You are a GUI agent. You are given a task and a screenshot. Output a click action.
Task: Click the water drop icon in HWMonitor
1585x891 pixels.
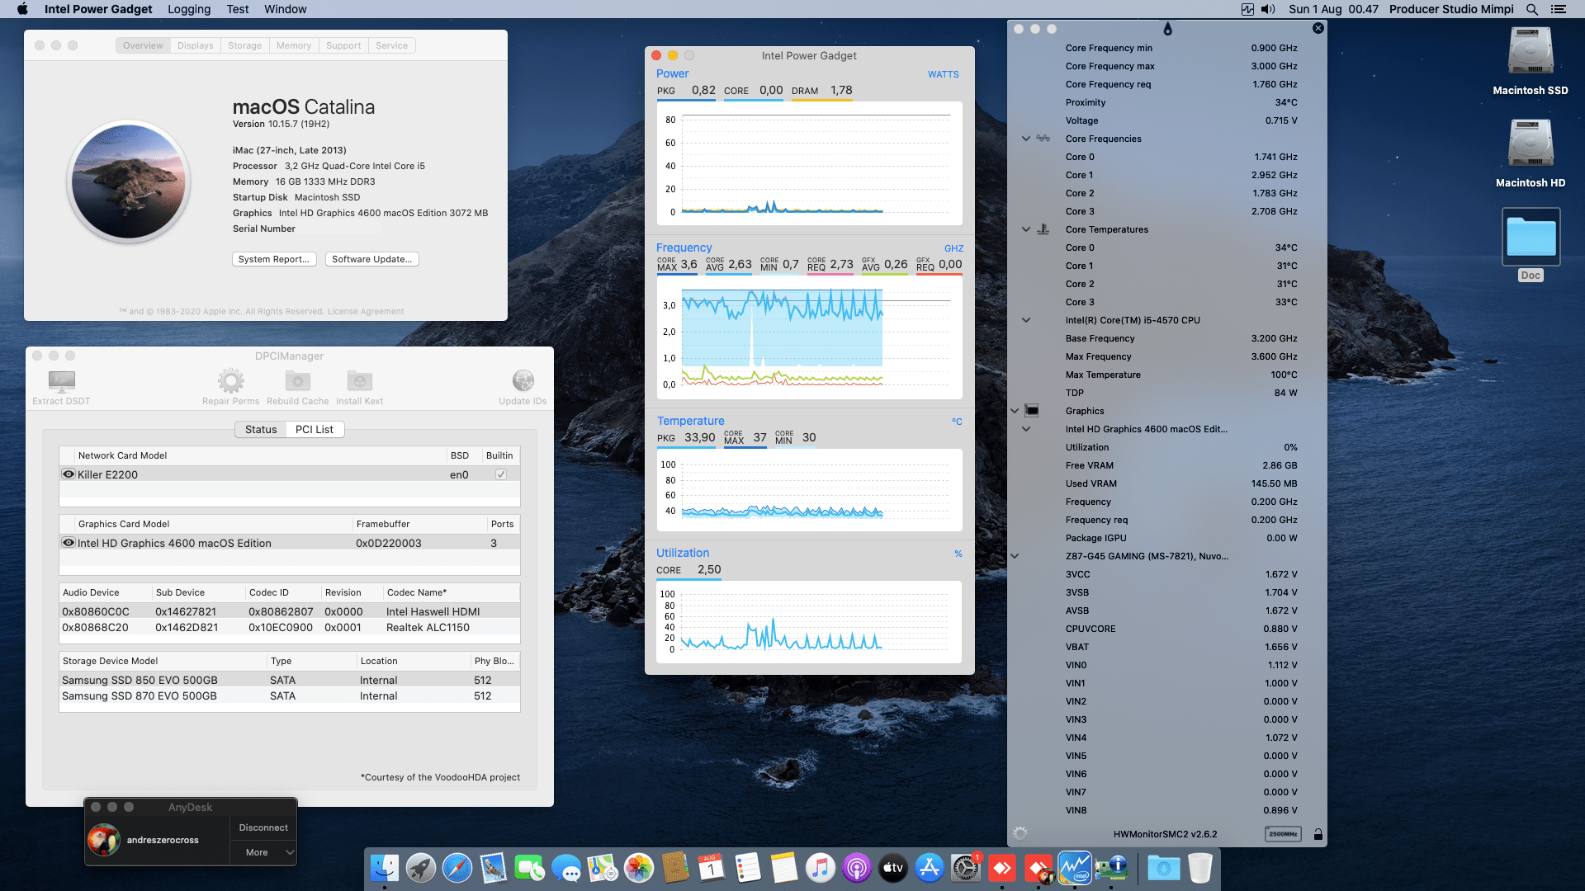(x=1167, y=29)
